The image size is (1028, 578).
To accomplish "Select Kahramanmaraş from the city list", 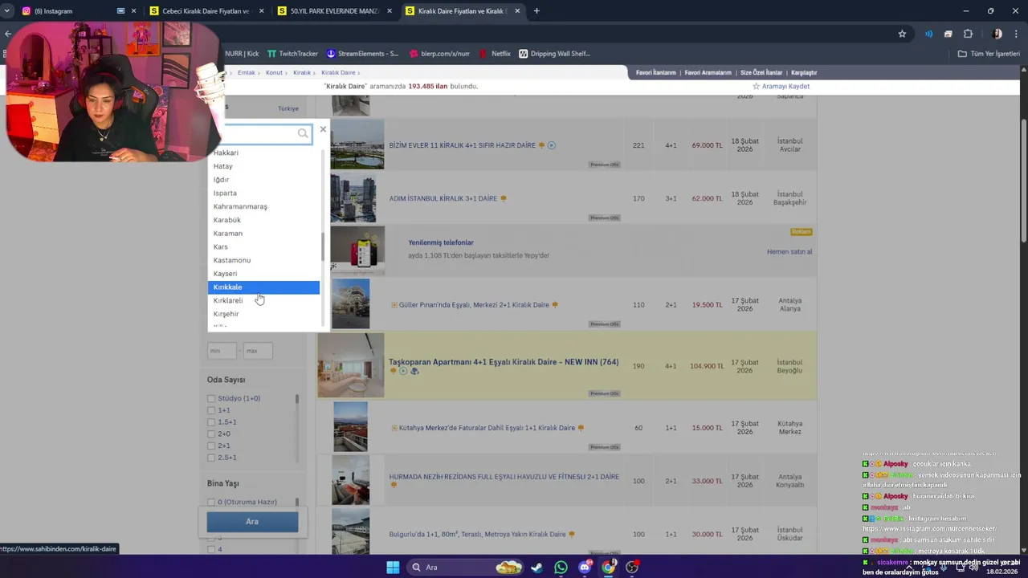I will point(263,206).
